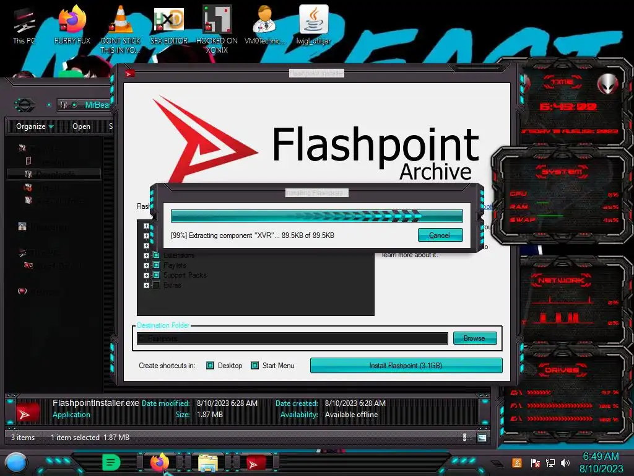Open the This PC desktop icon
The width and height of the screenshot is (634, 476).
(x=24, y=26)
